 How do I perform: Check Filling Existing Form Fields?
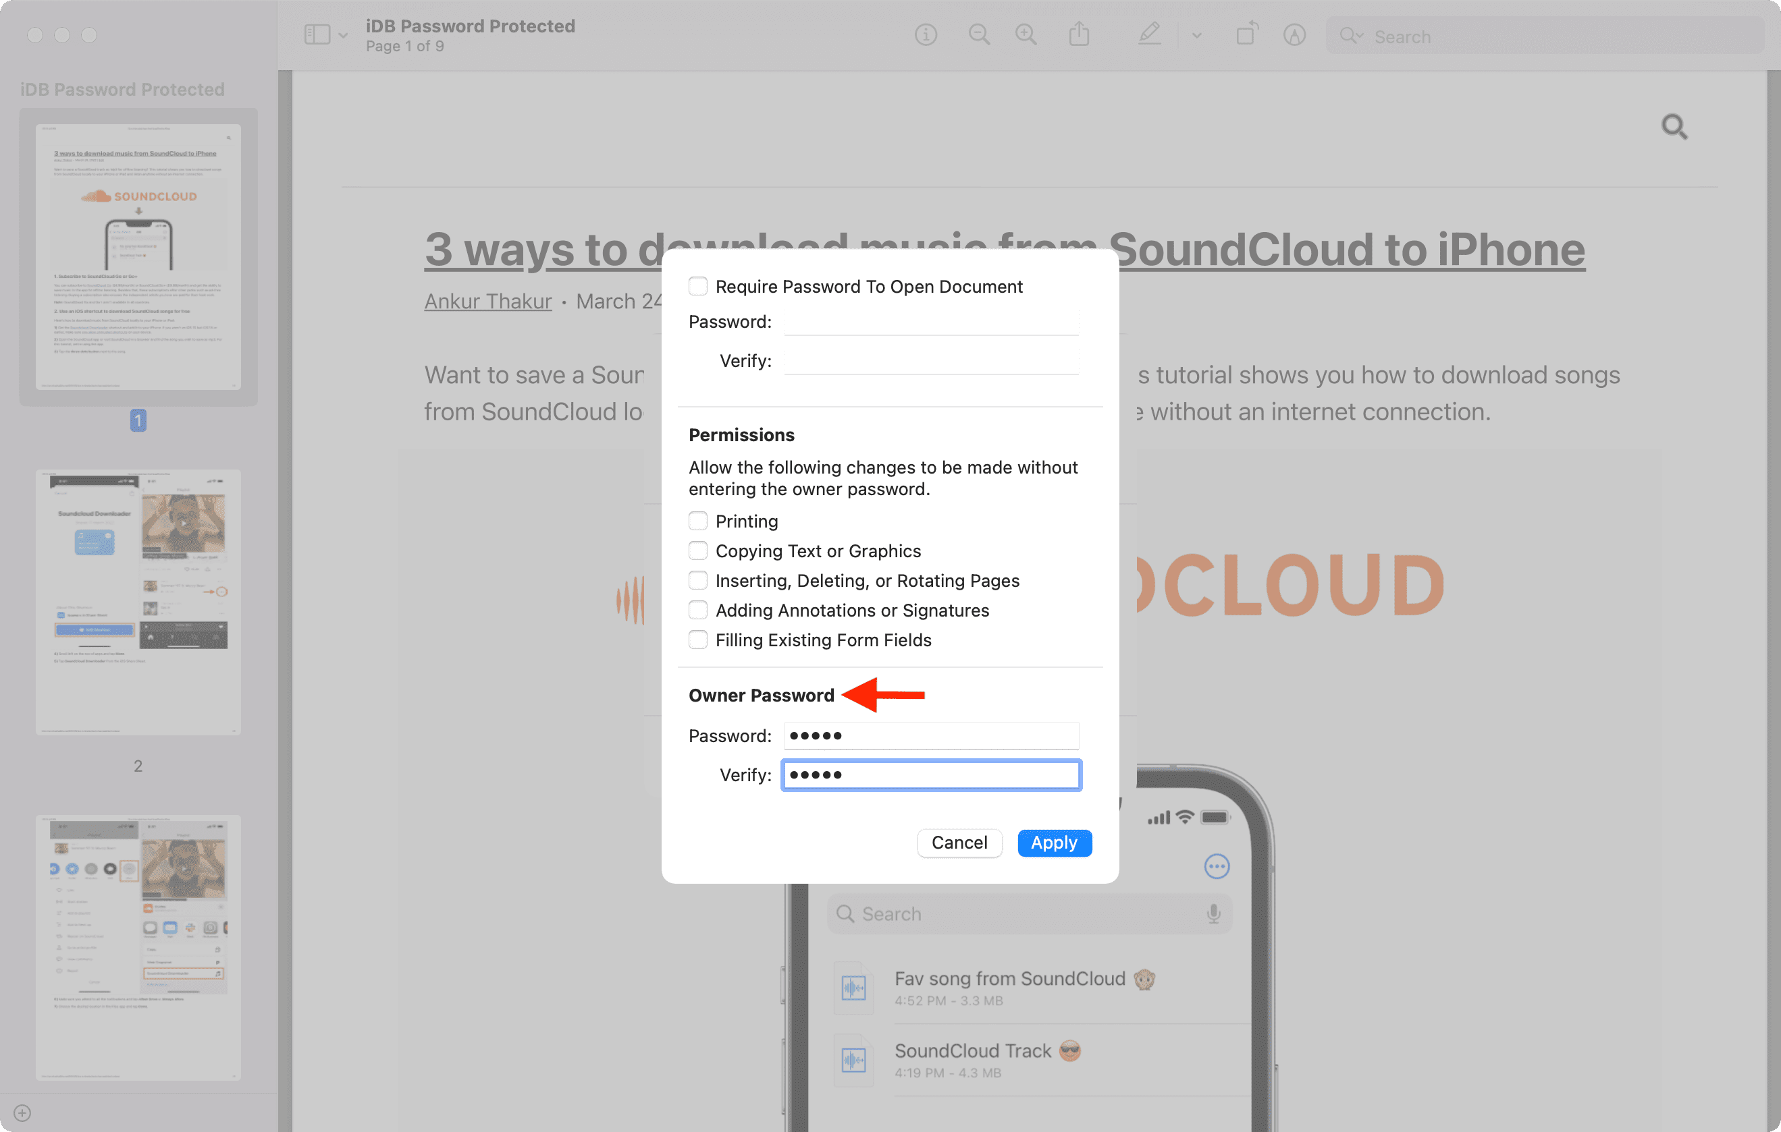(697, 639)
